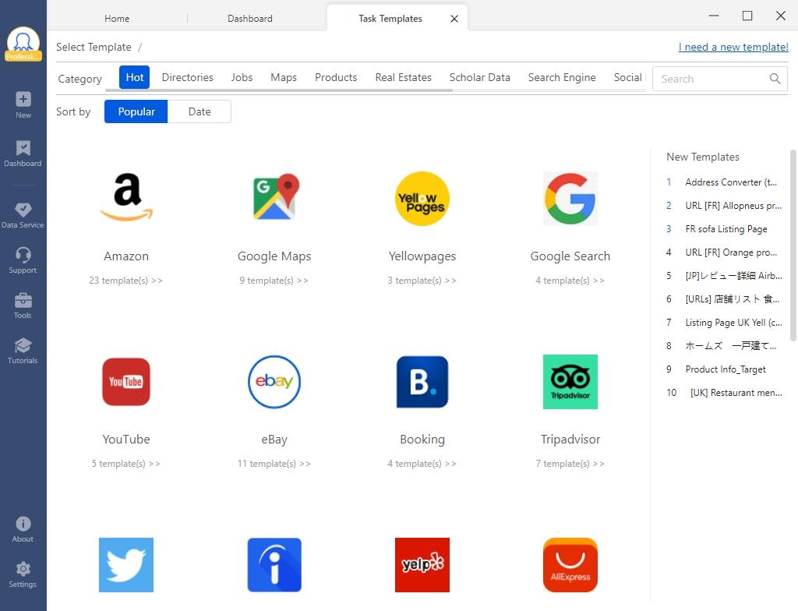The height and width of the screenshot is (611, 798).
Task: Choose the Tripadvisor logo
Action: [570, 382]
